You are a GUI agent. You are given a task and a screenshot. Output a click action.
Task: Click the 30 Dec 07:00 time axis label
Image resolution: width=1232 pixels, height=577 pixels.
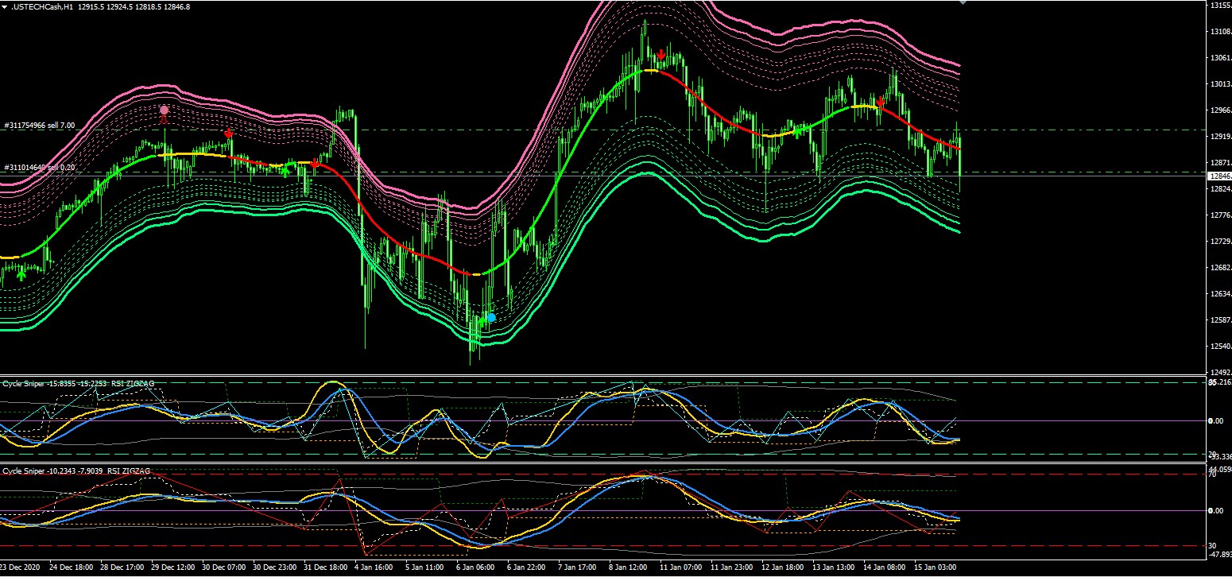pyautogui.click(x=225, y=568)
